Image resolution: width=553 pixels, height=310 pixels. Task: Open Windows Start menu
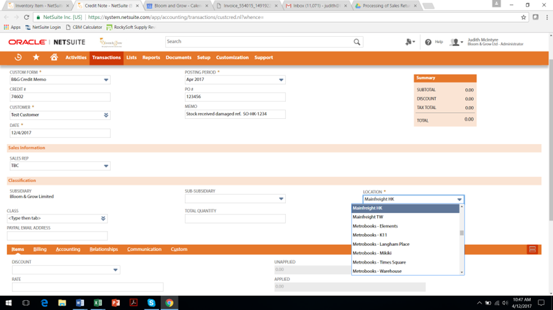[x=9, y=303]
